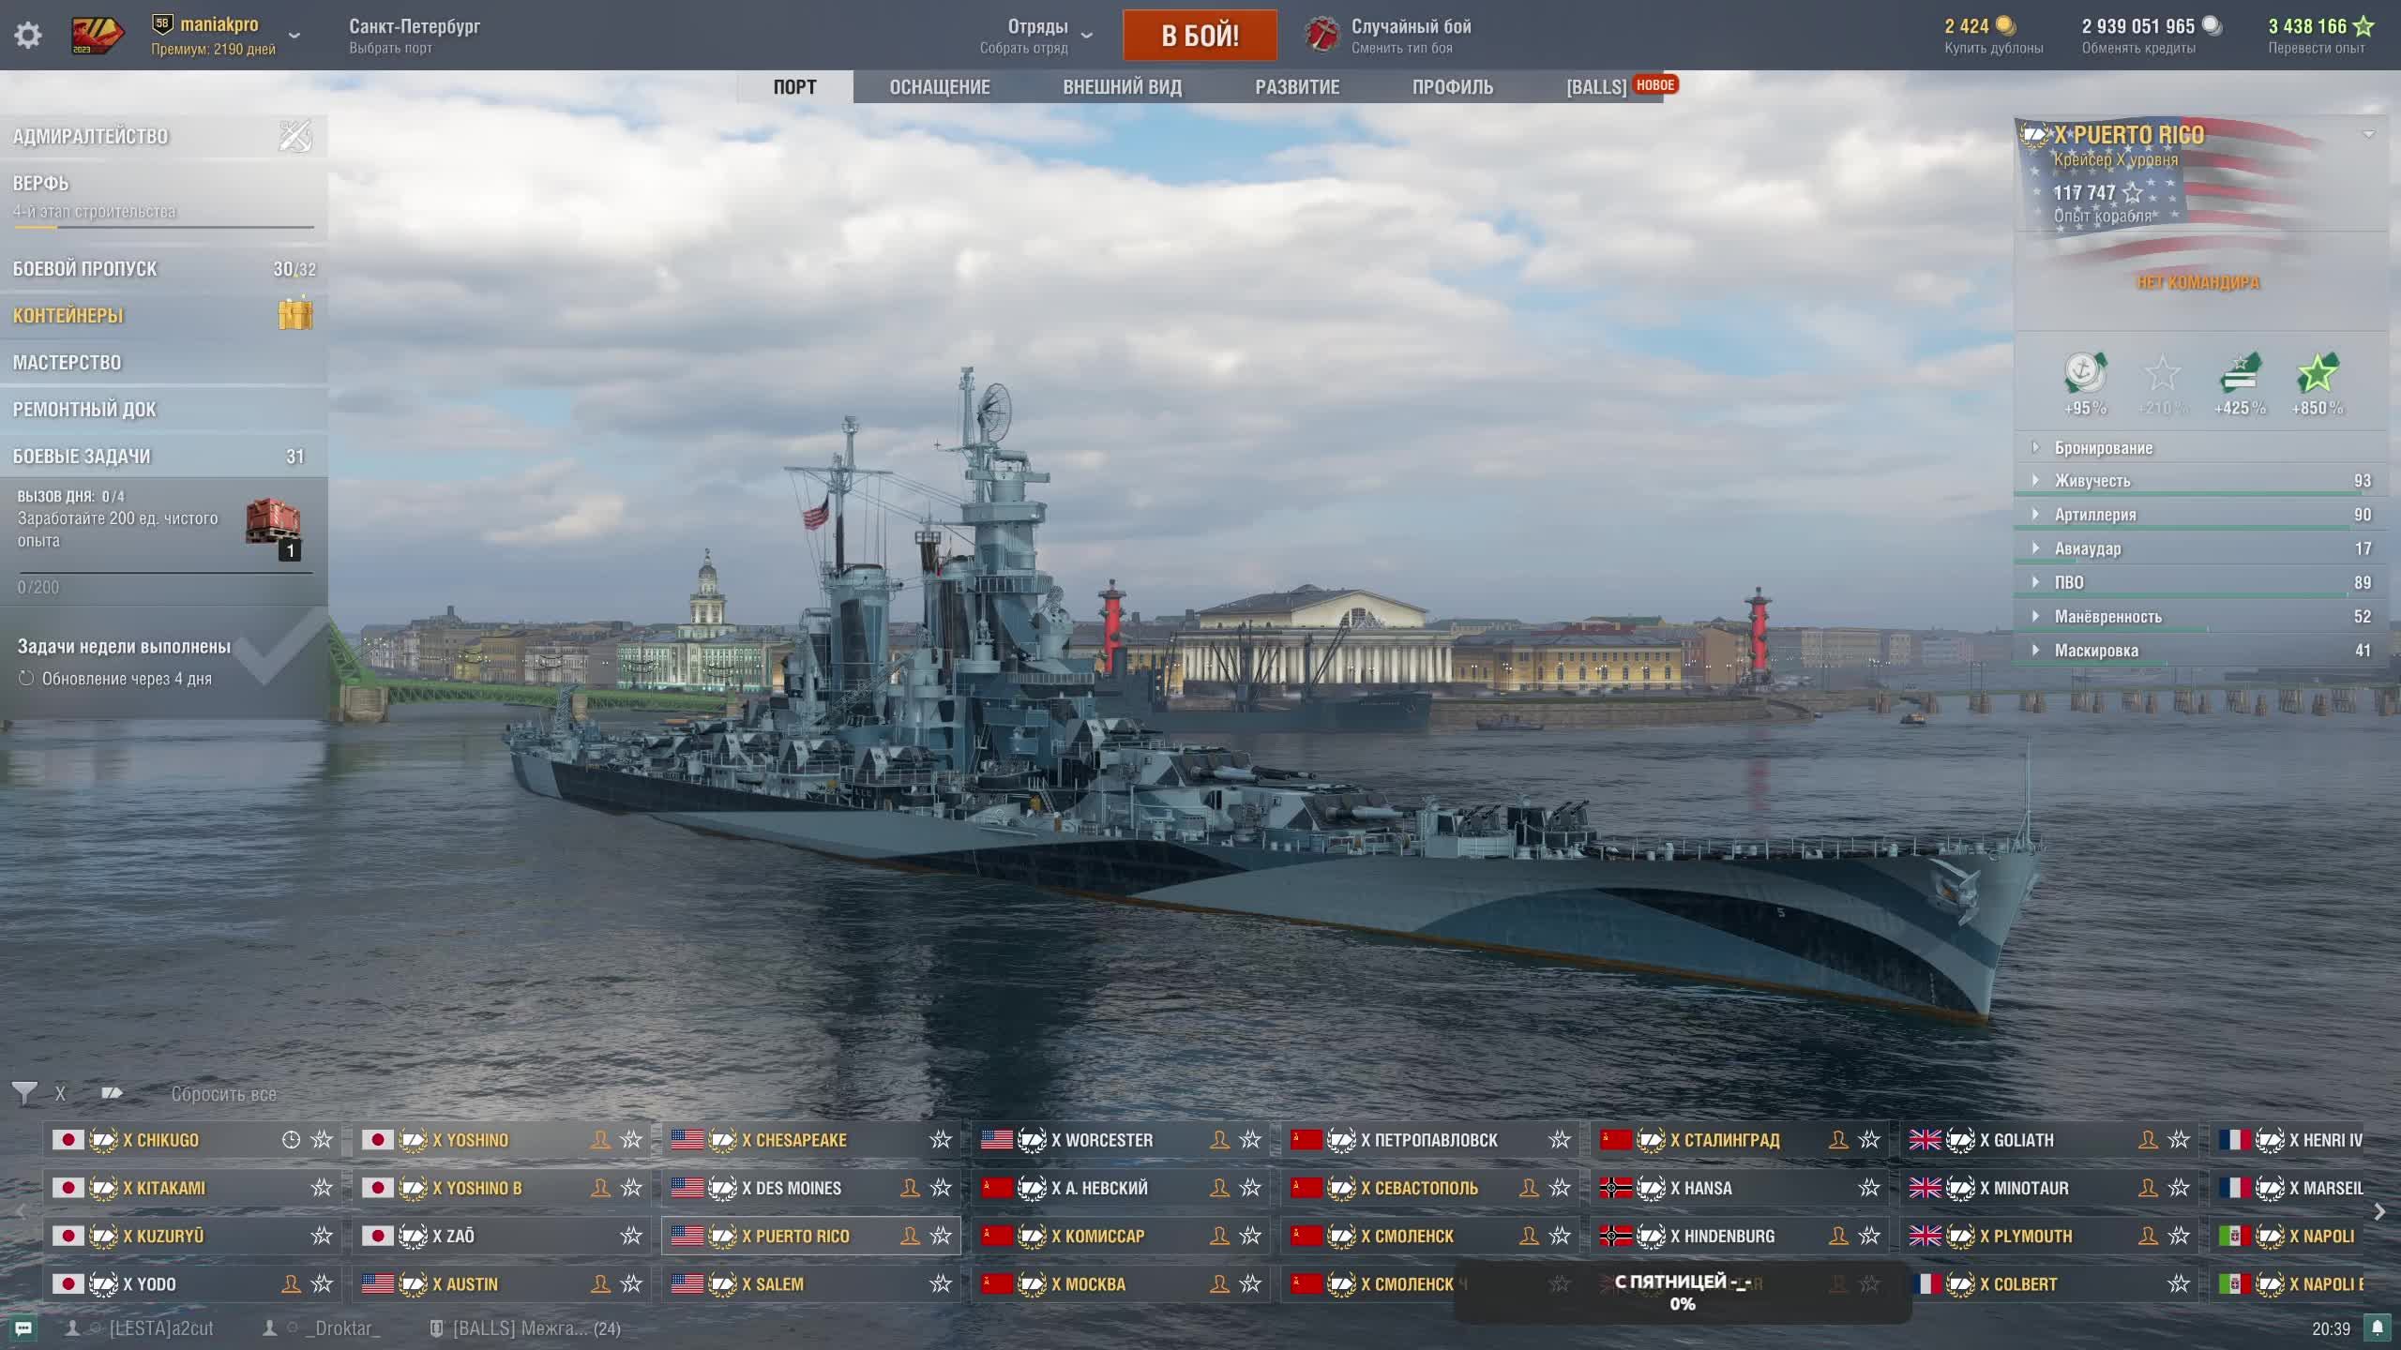The image size is (2401, 1350).
Task: Switch to the ОСНАЩЕНИЕ tab
Action: pos(939,87)
